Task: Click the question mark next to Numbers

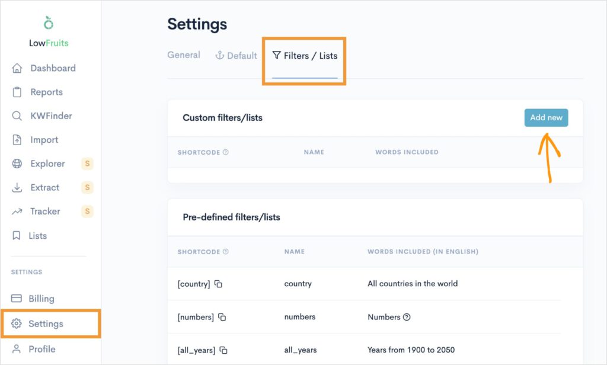Action: [406, 317]
